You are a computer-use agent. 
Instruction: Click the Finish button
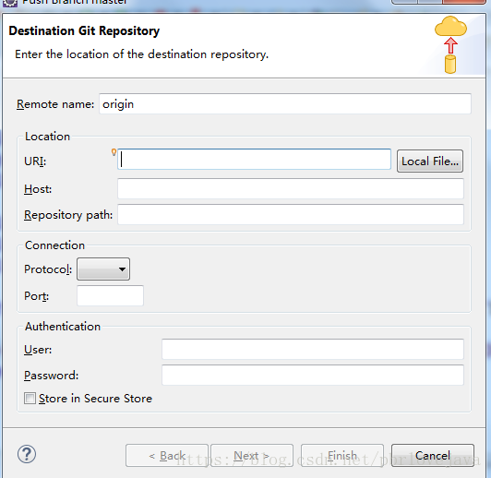pyautogui.click(x=342, y=456)
